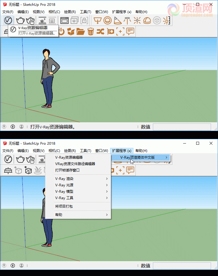Image resolution: width=218 pixels, height=276 pixels.
Task: Expand the 帮助 submenu entry
Action: pos(78,215)
